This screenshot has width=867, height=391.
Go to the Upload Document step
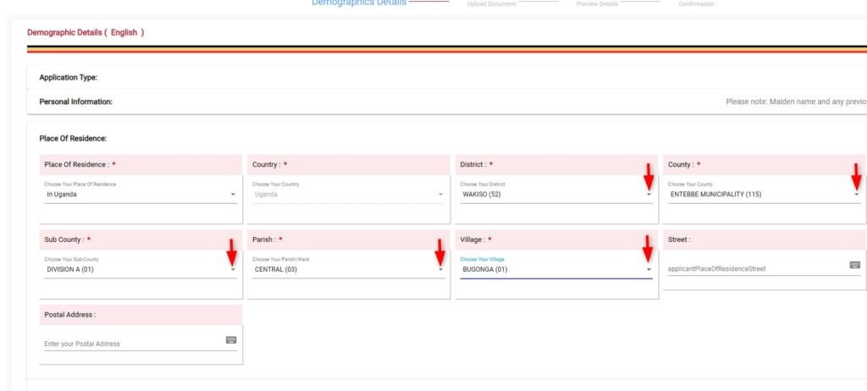[491, 4]
